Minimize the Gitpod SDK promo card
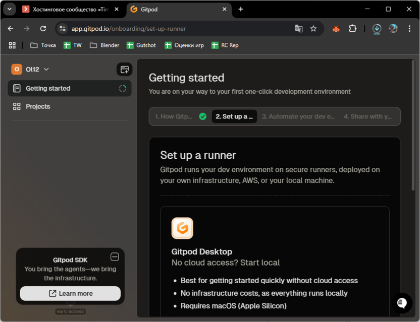 pyautogui.click(x=115, y=257)
